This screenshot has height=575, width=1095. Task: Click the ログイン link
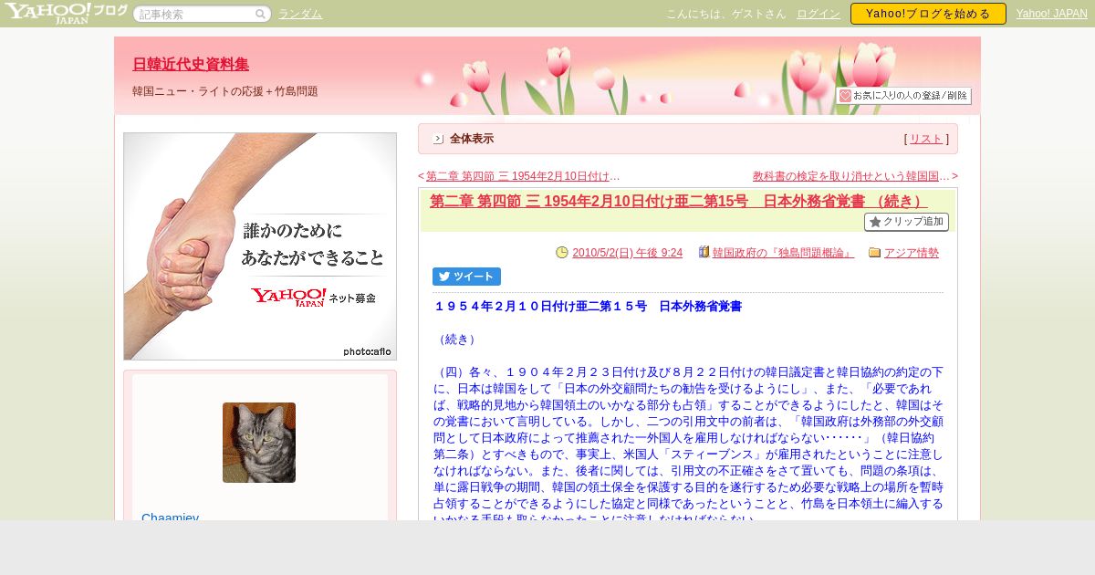coord(819,14)
